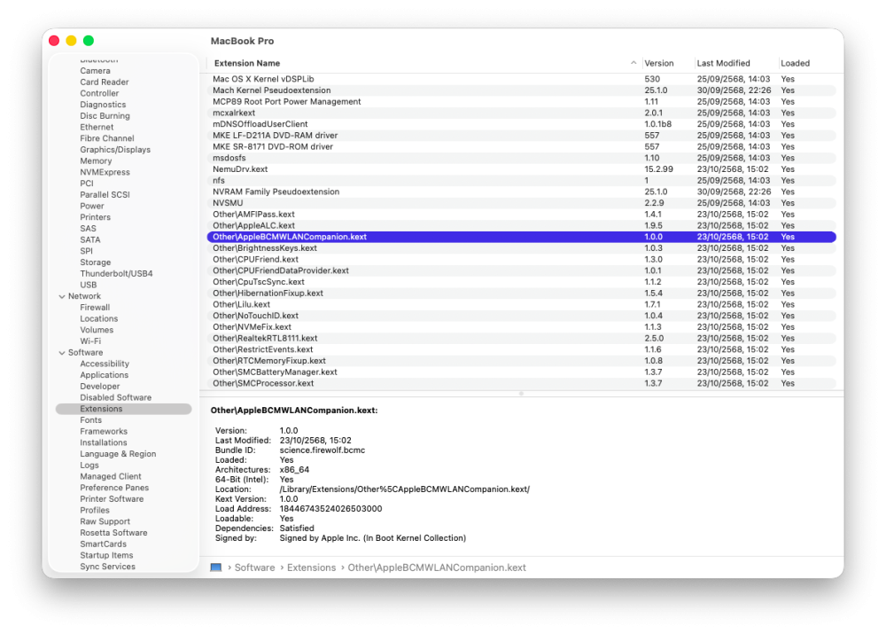Select MCP89 Root Port Power Management row
Screen dimensions: 886x634
(522, 102)
